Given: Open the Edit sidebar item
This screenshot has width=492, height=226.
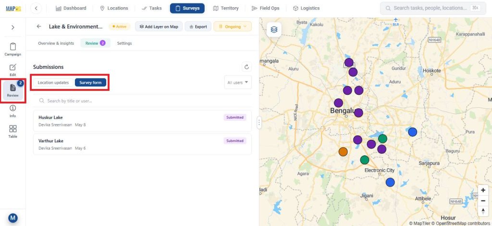Looking at the screenshot, I should coord(13,70).
